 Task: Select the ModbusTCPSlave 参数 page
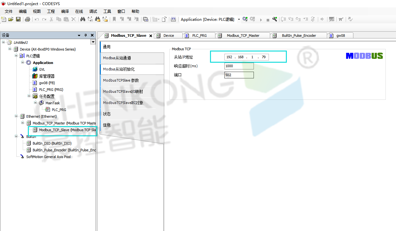tap(121, 80)
